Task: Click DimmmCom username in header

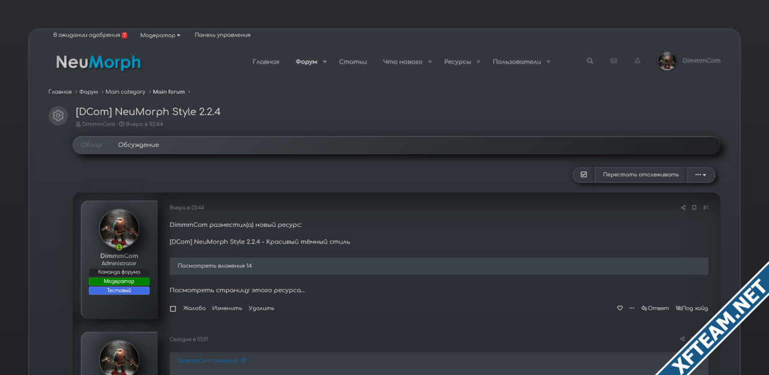Action: pyautogui.click(x=701, y=61)
